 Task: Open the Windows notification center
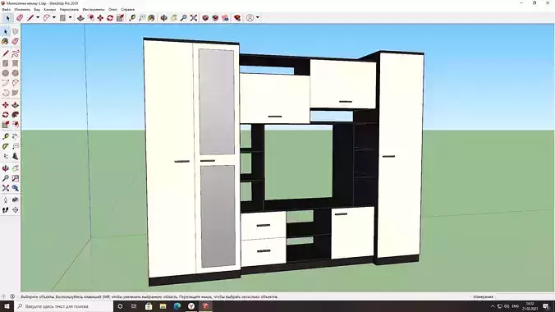(546, 306)
